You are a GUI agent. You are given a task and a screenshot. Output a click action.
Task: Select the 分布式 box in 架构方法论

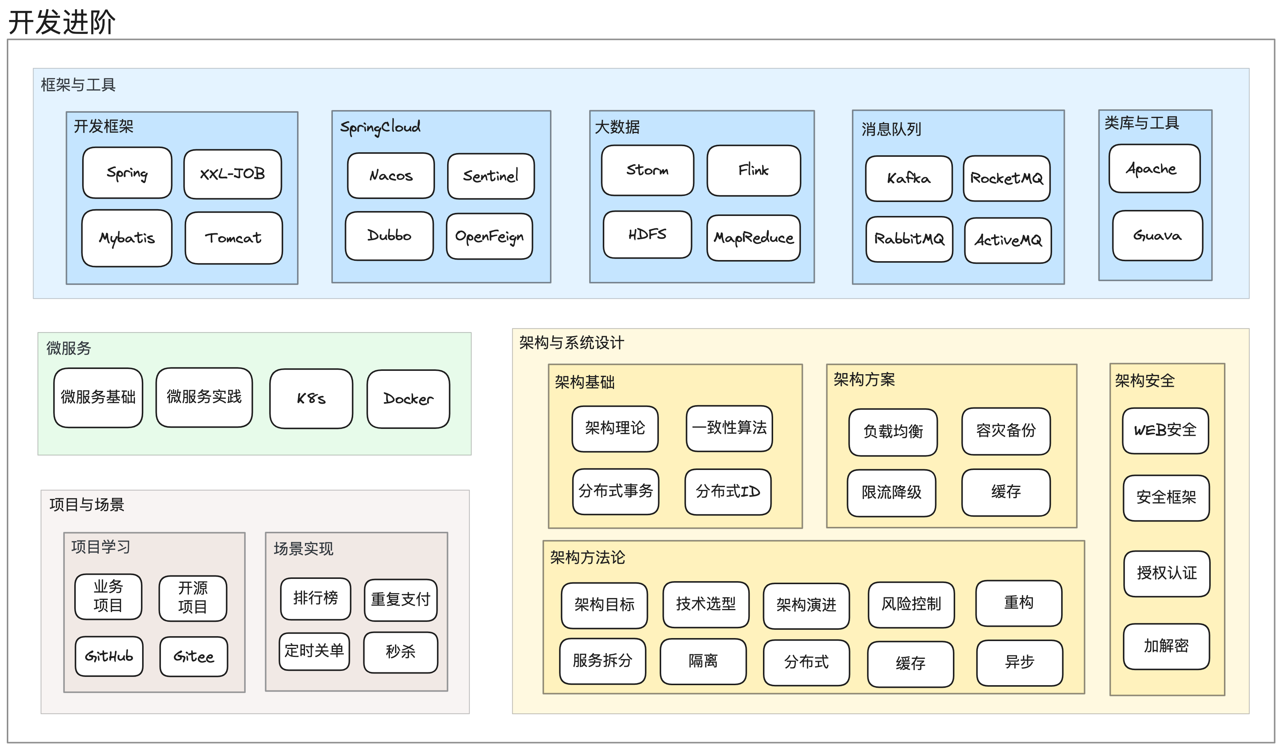(x=807, y=663)
